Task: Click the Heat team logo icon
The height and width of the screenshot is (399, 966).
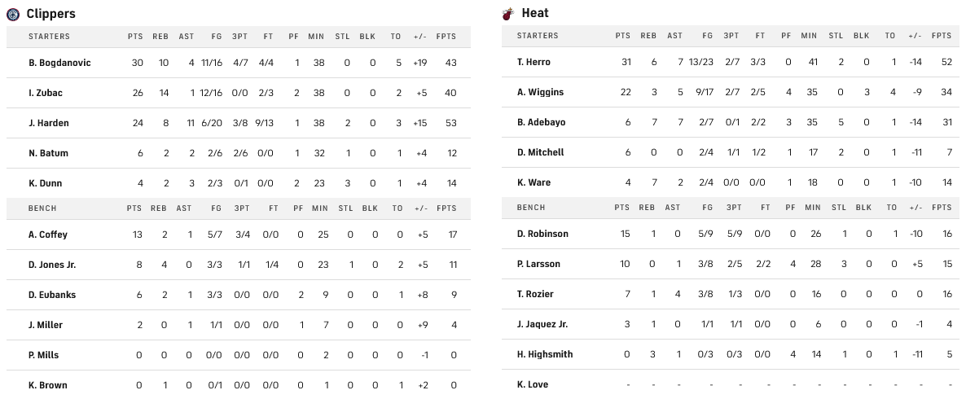Action: pyautogui.click(x=508, y=14)
